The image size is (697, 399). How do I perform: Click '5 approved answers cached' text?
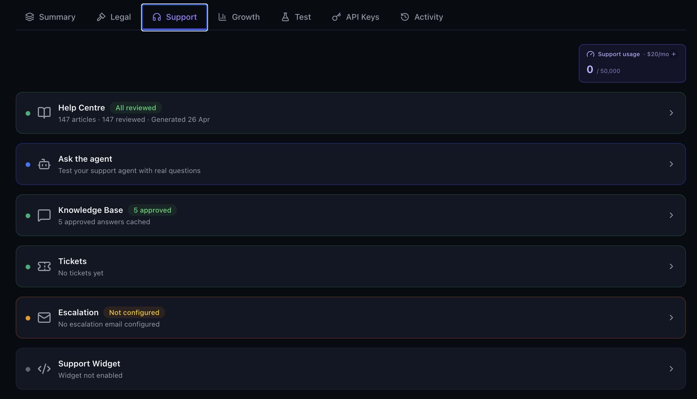coord(104,222)
